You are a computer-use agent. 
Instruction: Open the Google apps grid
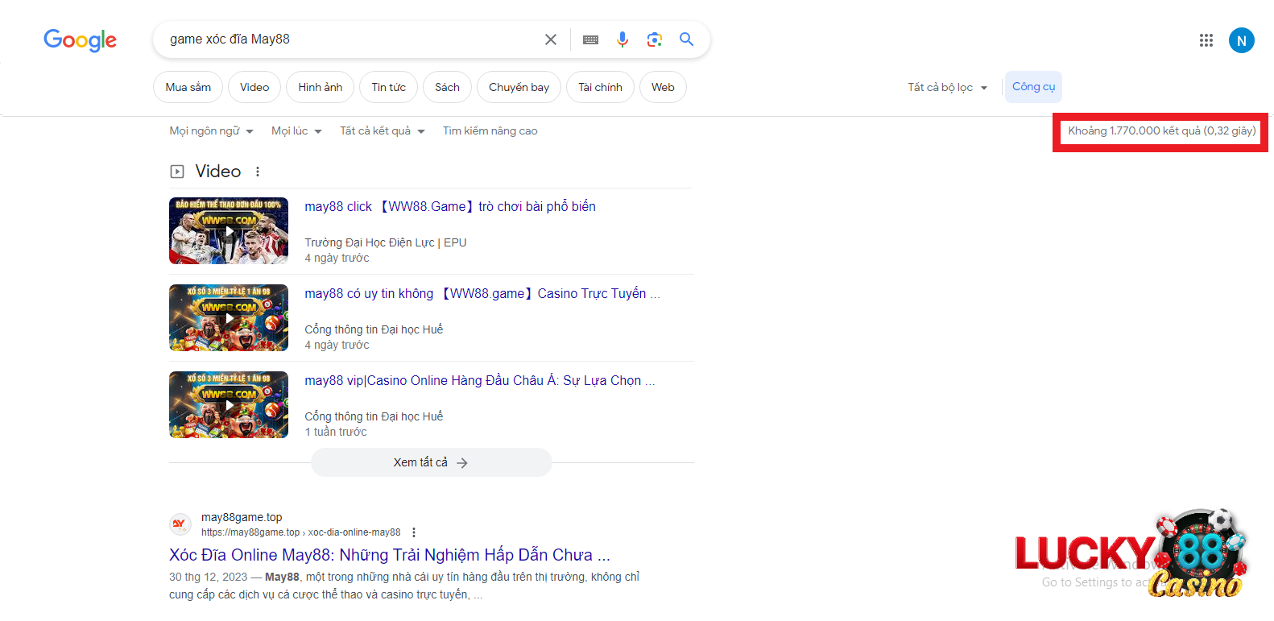(1206, 40)
